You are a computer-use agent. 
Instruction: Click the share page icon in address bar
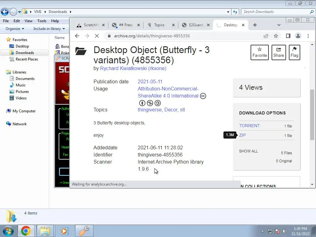click(x=266, y=36)
